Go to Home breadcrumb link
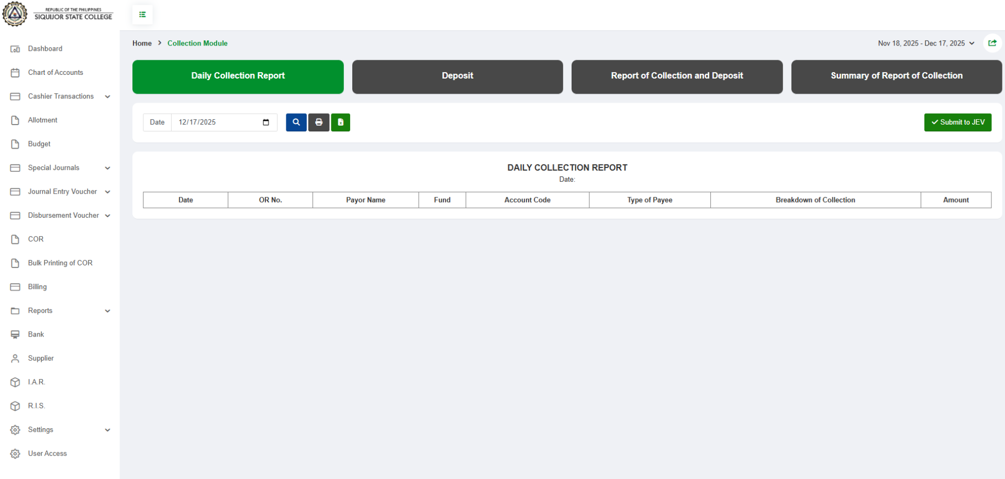The image size is (1005, 479). point(142,43)
